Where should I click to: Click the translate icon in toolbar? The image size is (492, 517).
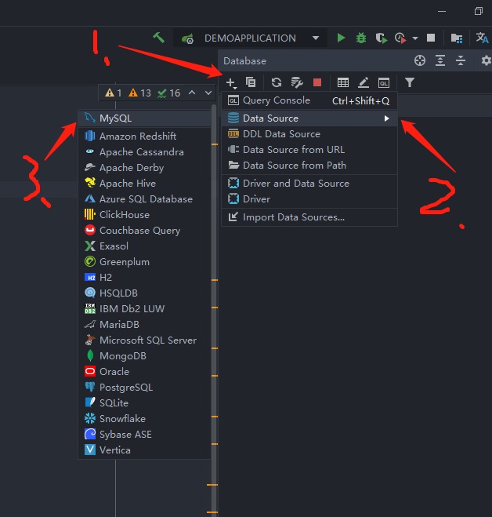tap(482, 38)
